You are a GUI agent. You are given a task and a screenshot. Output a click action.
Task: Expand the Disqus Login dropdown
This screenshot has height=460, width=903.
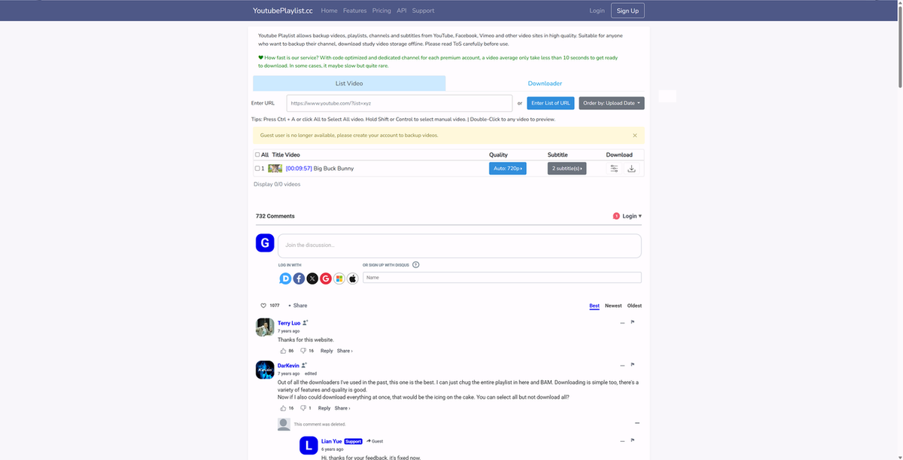click(x=632, y=216)
